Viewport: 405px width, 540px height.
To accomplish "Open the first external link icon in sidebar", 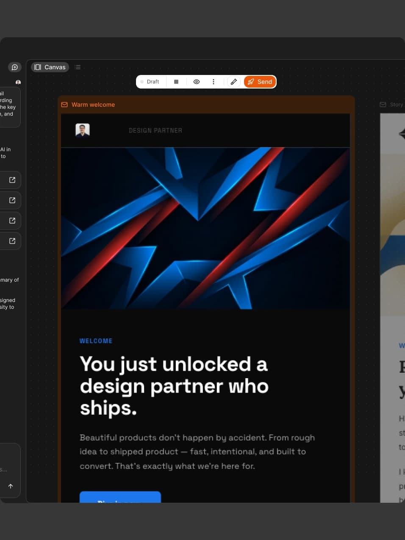I will tap(12, 180).
